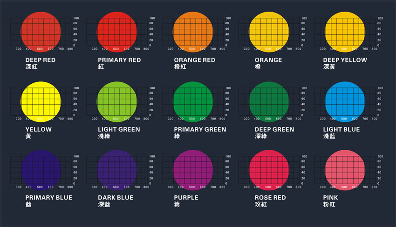Viewport: 396px width, 227px height.
Task: Select the Rose Red color circle
Action: point(269,170)
